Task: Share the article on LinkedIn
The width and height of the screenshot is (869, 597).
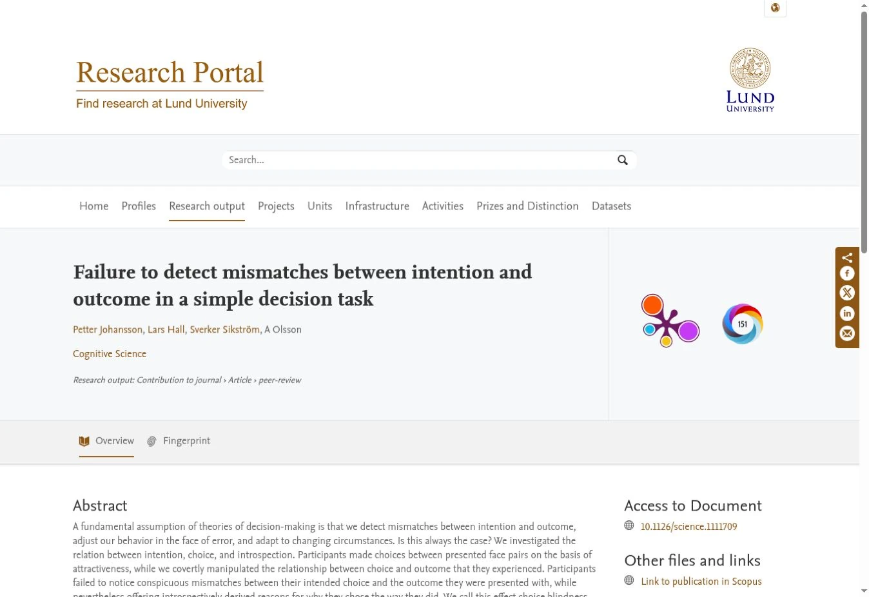Action: (847, 314)
